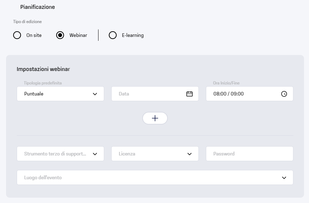The width and height of the screenshot is (309, 203).
Task: Select the Webinar radio button
Action: [x=60, y=35]
